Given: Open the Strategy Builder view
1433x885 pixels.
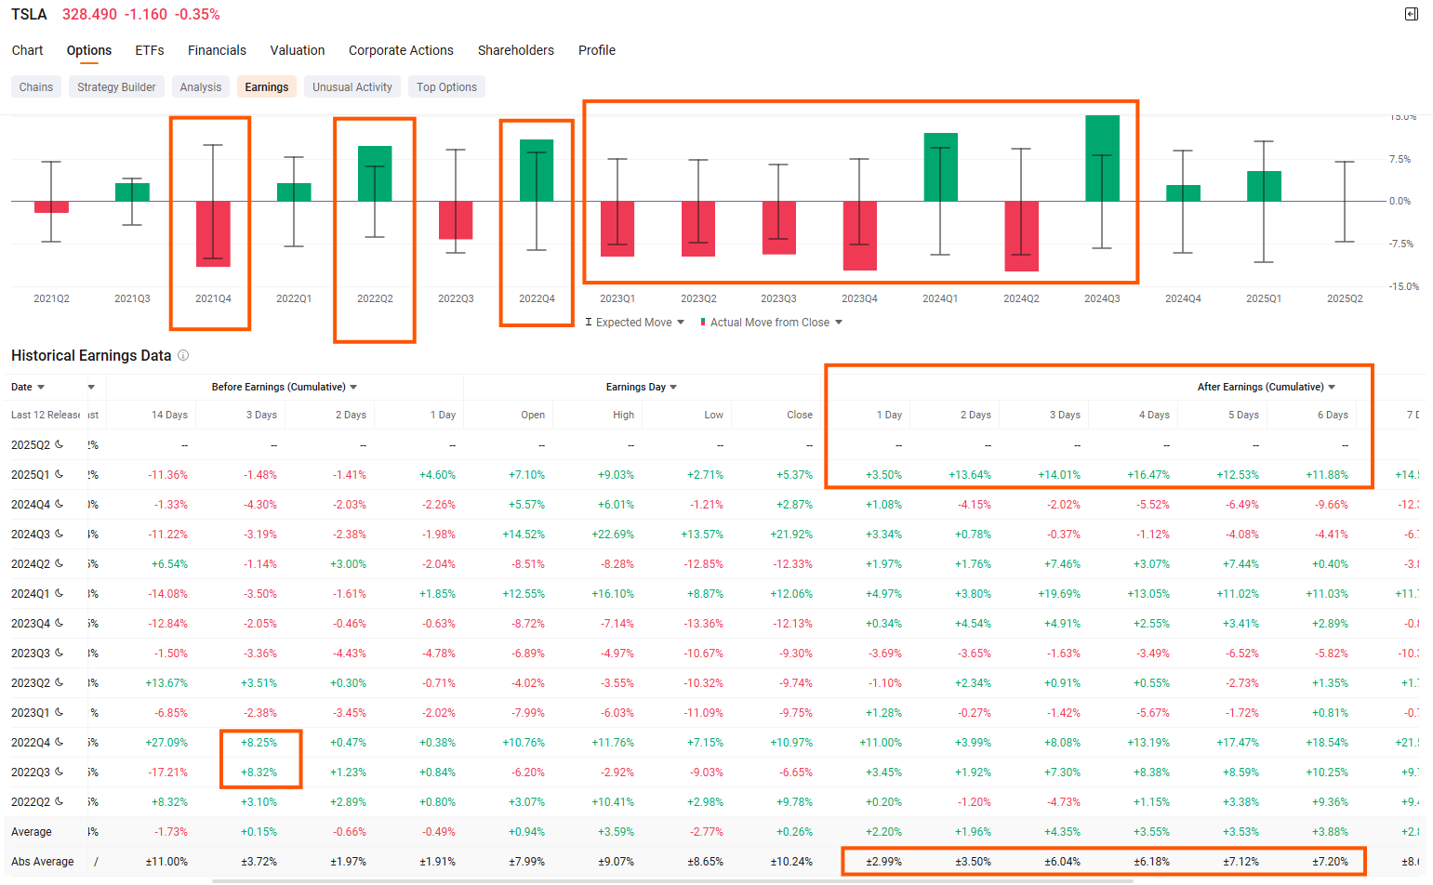Looking at the screenshot, I should pos(116,87).
